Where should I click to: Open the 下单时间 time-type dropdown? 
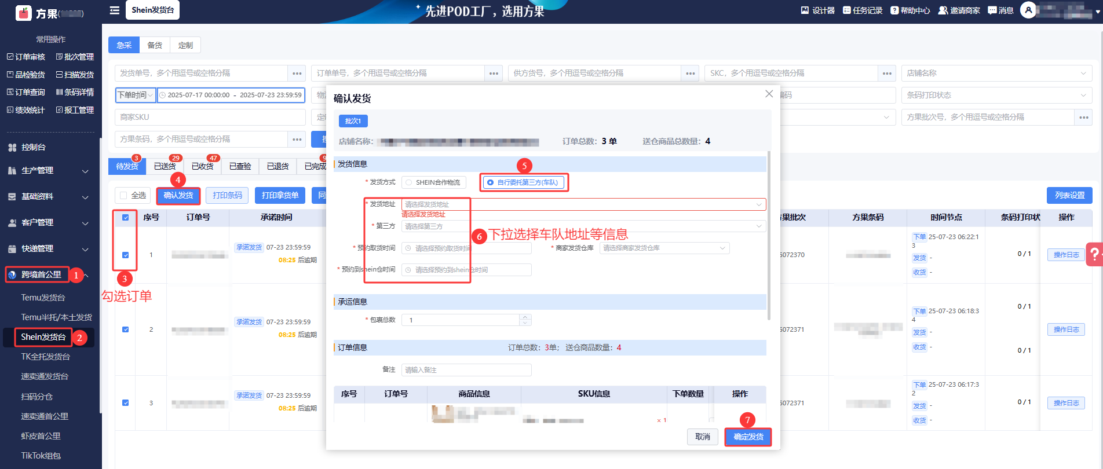pyautogui.click(x=136, y=95)
